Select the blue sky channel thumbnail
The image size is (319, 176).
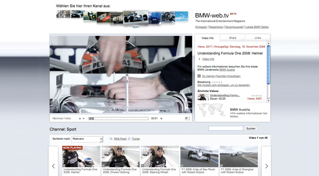point(181,16)
